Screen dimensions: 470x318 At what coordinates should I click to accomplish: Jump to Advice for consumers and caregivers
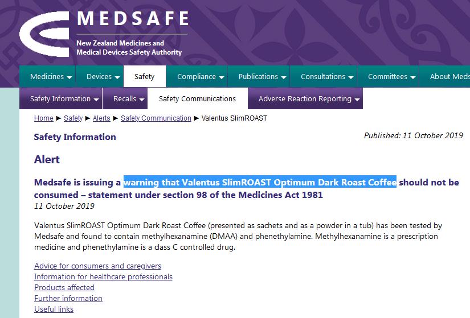(x=98, y=266)
